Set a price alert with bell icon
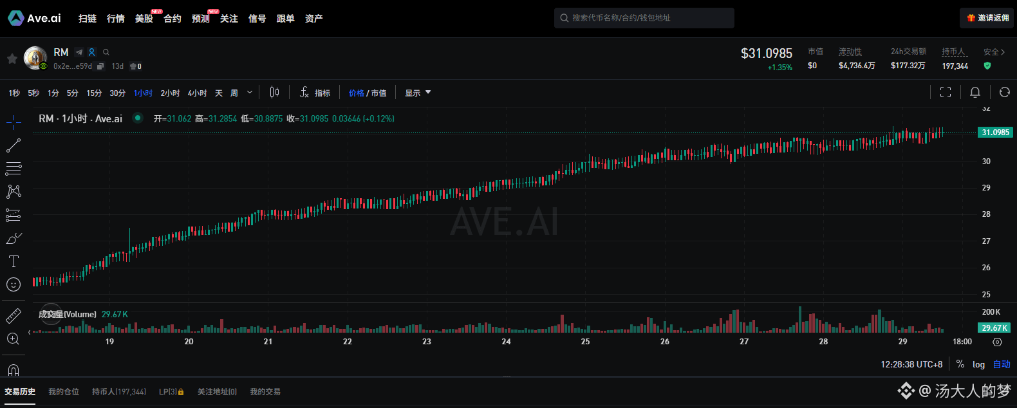This screenshot has width=1017, height=408. (975, 92)
